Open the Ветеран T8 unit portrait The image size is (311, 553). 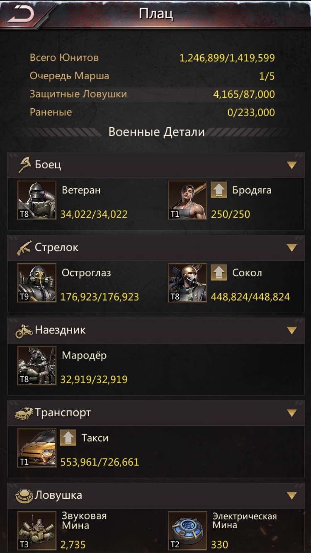click(36, 200)
